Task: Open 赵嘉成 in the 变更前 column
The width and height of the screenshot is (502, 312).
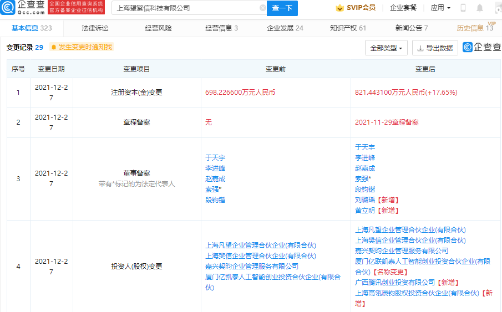Action: click(215, 179)
